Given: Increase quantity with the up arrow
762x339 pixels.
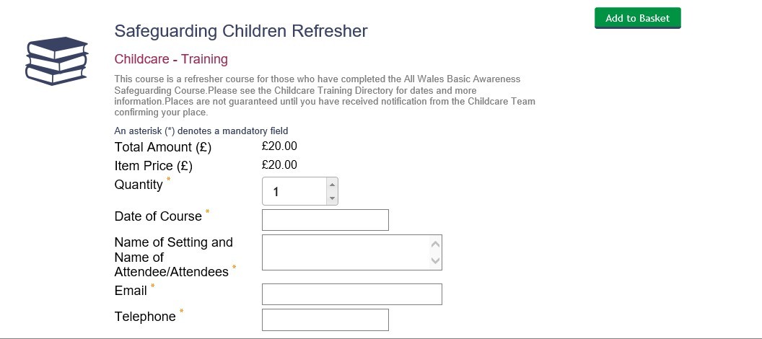Looking at the screenshot, I should pyautogui.click(x=332, y=184).
